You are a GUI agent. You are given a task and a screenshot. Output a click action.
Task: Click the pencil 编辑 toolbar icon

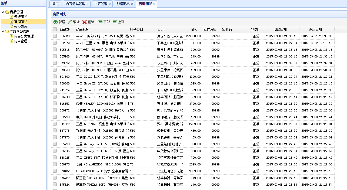click(x=70, y=22)
